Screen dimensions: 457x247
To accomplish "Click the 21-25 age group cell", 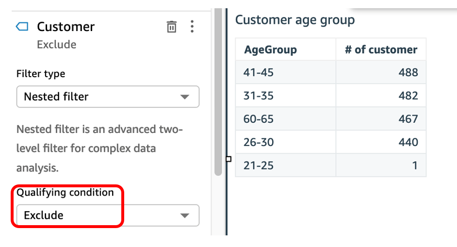I will pos(259,165).
